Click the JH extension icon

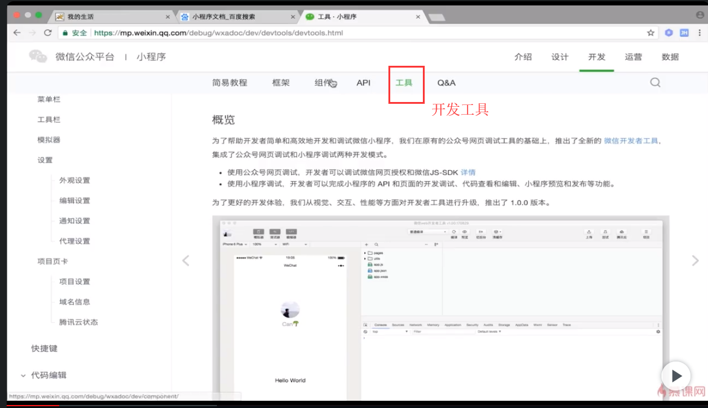(684, 33)
